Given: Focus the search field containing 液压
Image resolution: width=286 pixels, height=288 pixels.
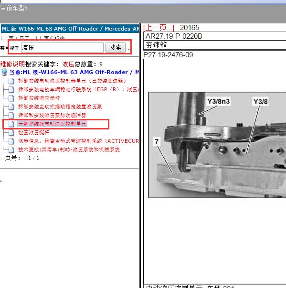Looking at the screenshot, I should point(62,48).
